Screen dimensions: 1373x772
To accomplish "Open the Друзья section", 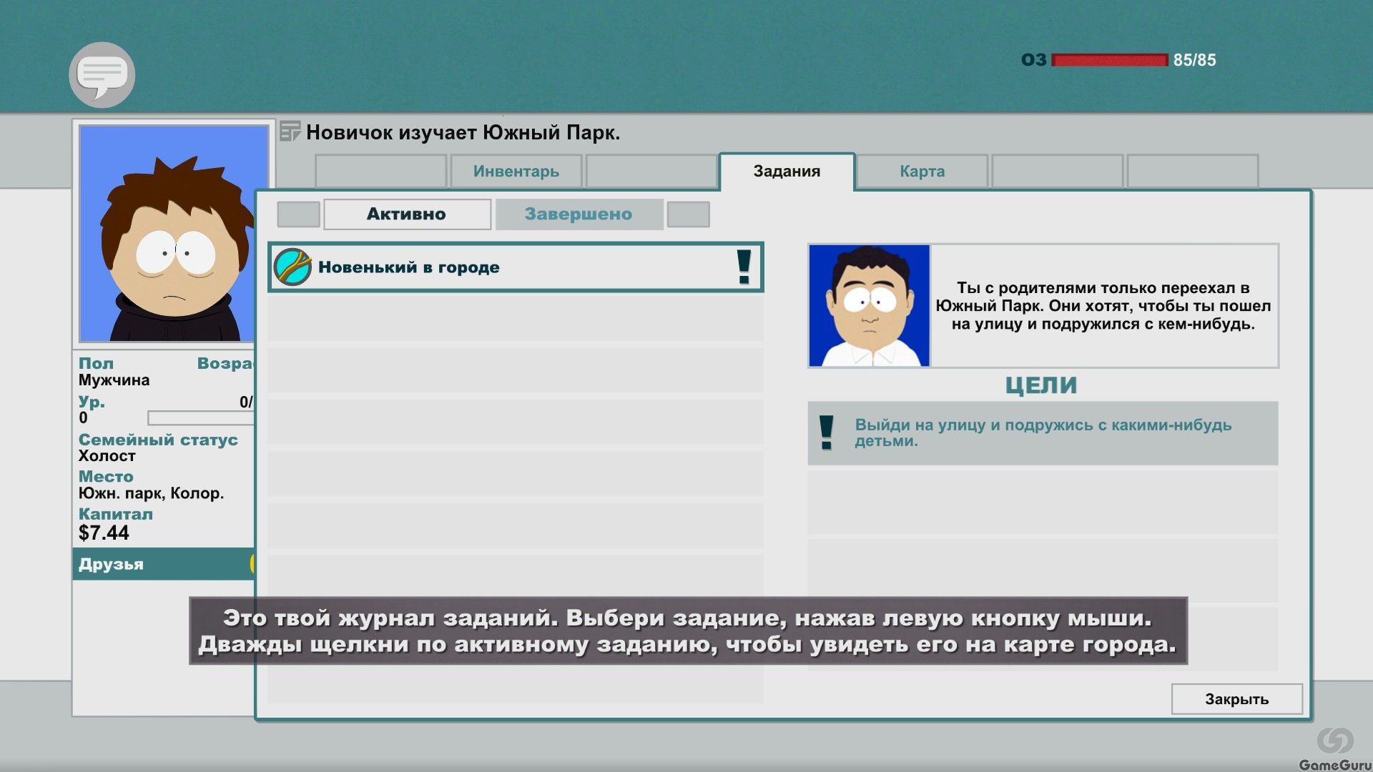I will (164, 564).
